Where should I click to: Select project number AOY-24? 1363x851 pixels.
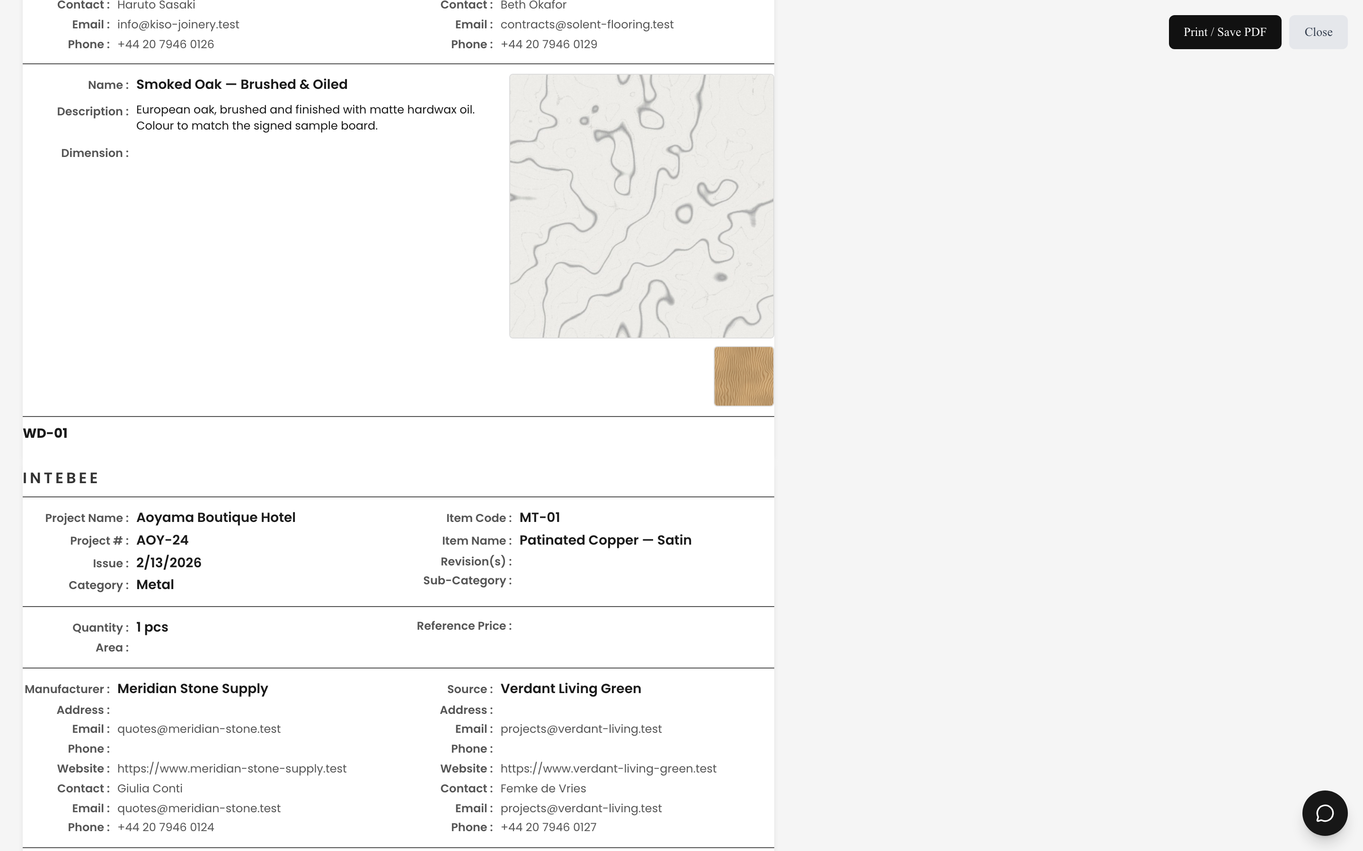162,540
